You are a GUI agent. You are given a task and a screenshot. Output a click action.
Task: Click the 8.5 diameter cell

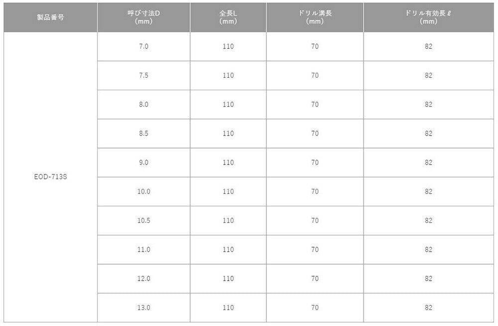(x=143, y=133)
